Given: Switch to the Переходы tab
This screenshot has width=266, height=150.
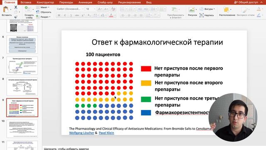Looking at the screenshot, I should (x=66, y=2).
